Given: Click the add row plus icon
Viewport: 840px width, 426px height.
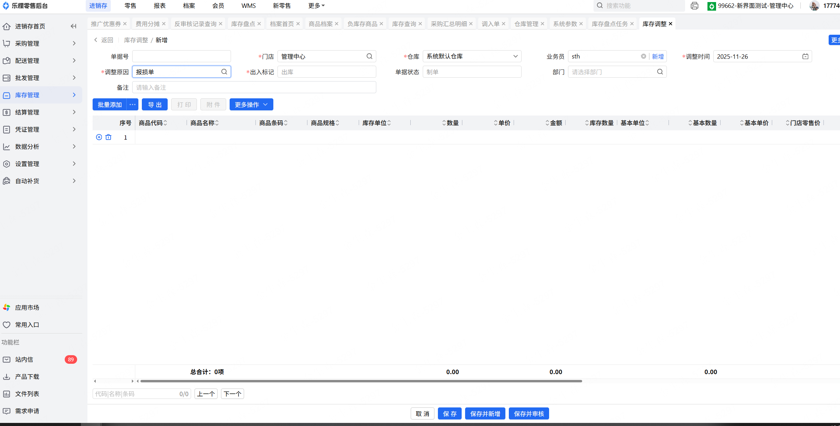Looking at the screenshot, I should (x=99, y=137).
